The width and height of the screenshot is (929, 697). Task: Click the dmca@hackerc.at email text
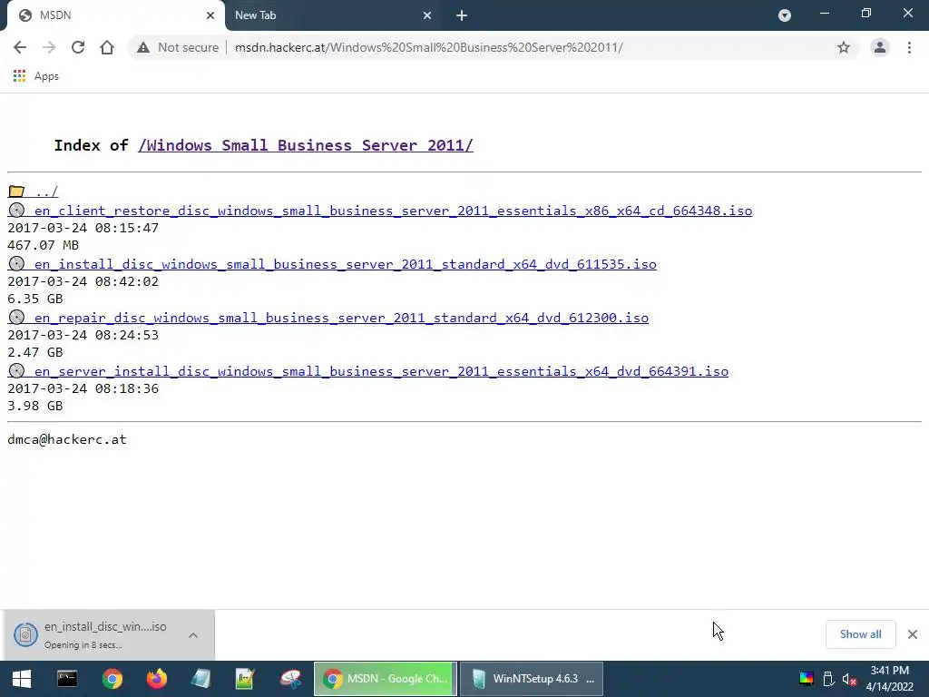click(x=67, y=440)
